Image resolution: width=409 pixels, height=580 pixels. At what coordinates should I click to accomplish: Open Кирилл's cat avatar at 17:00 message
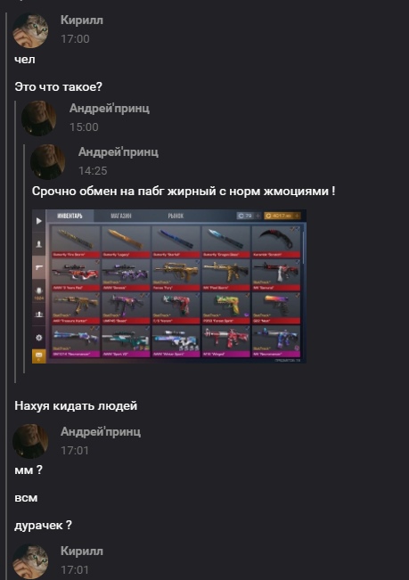pos(30,30)
